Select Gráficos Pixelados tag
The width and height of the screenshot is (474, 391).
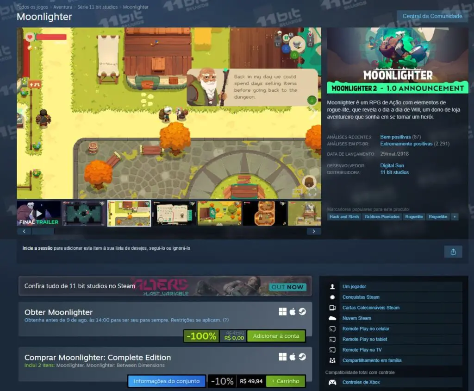click(382, 217)
